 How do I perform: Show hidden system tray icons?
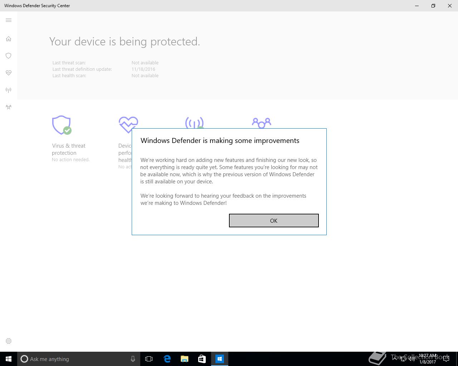click(x=395, y=358)
